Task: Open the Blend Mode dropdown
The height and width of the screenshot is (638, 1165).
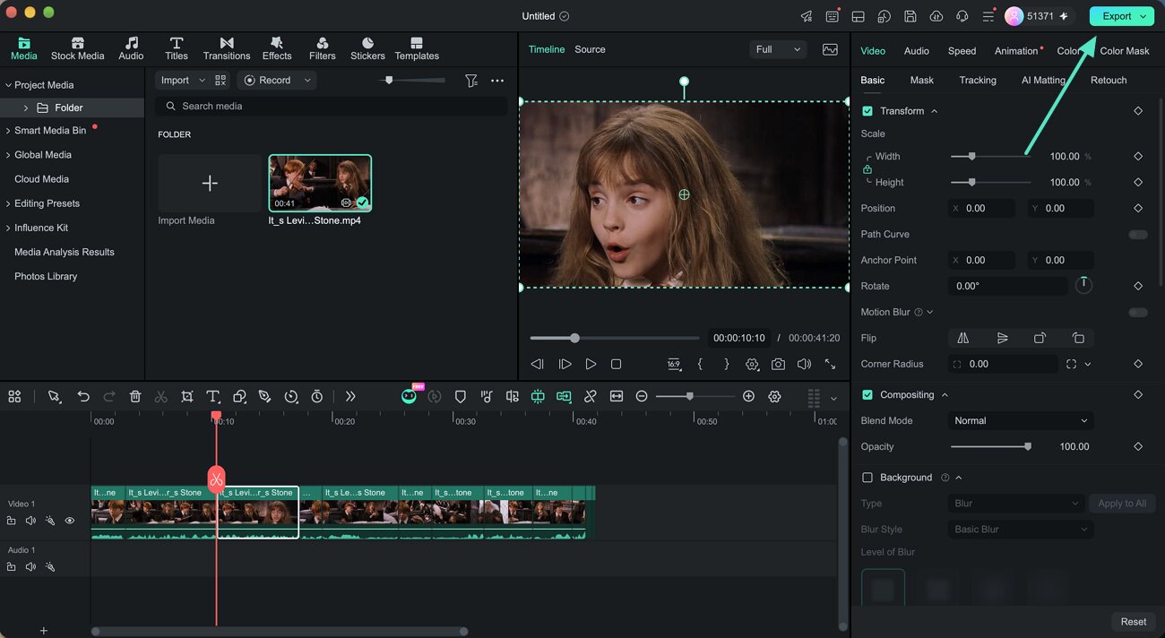Action: (1021, 421)
